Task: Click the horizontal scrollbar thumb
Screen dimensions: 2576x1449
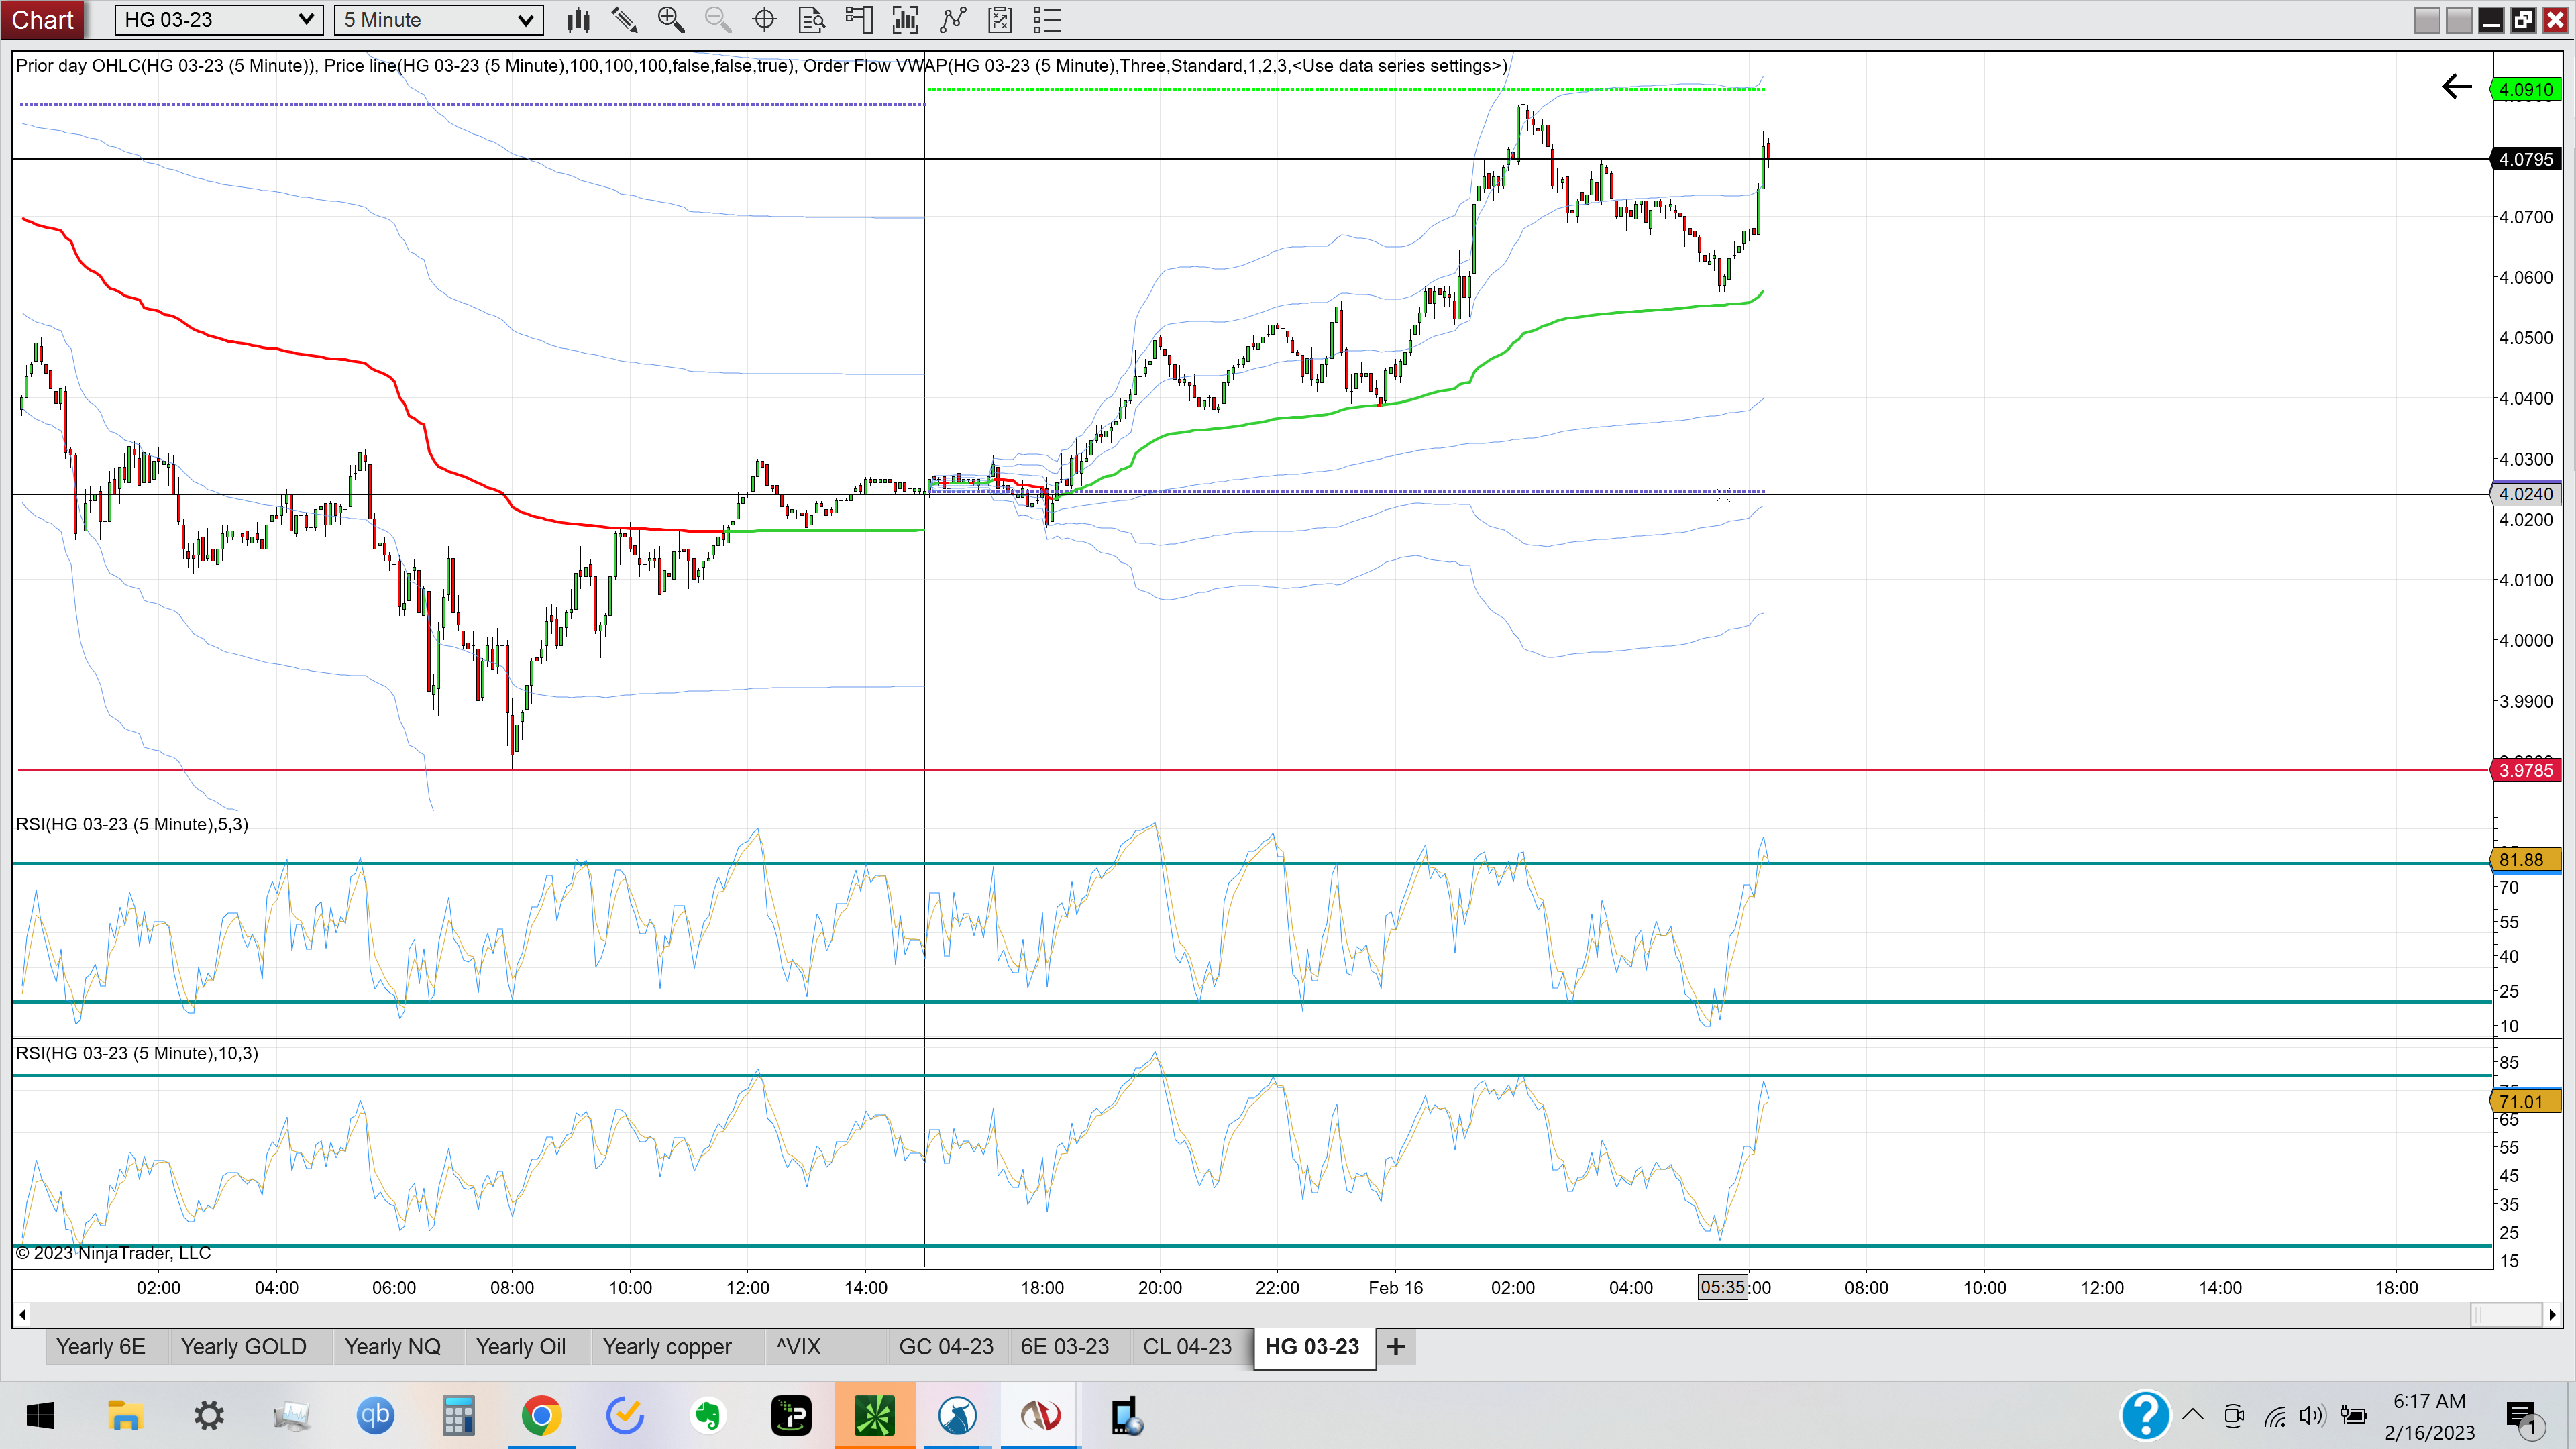Action: [x=2506, y=1314]
